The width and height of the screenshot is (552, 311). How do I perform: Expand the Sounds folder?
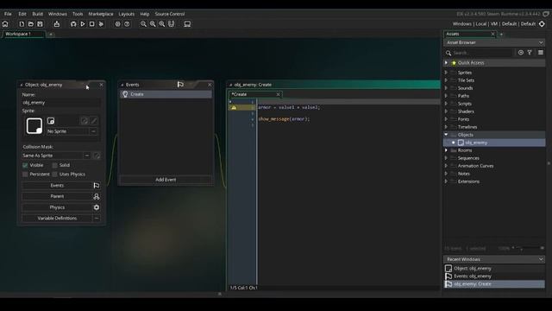point(447,88)
